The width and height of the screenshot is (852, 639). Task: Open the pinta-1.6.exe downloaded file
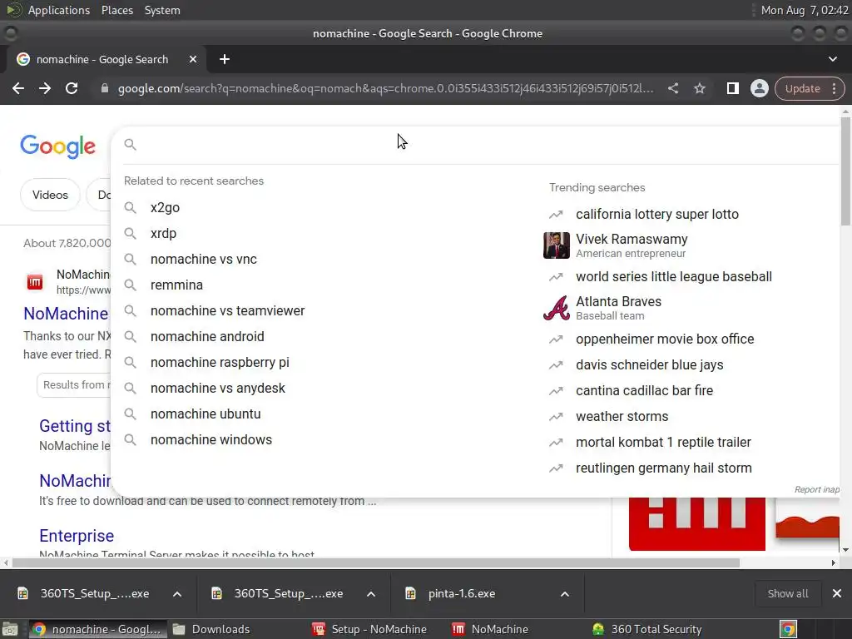click(x=461, y=594)
